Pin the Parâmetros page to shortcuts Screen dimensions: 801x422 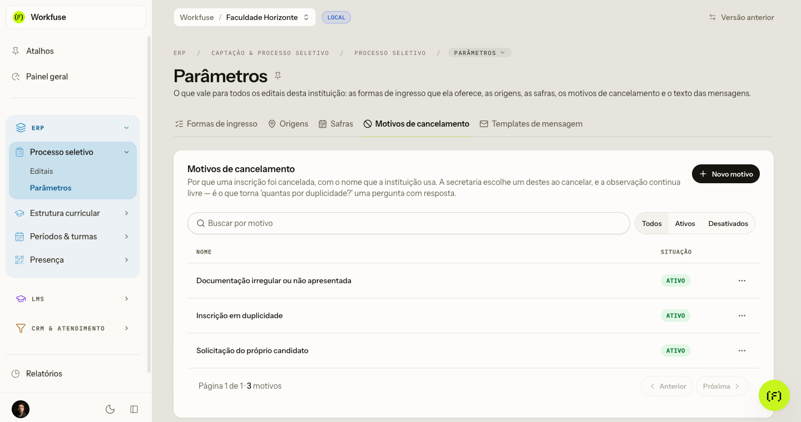coord(278,76)
